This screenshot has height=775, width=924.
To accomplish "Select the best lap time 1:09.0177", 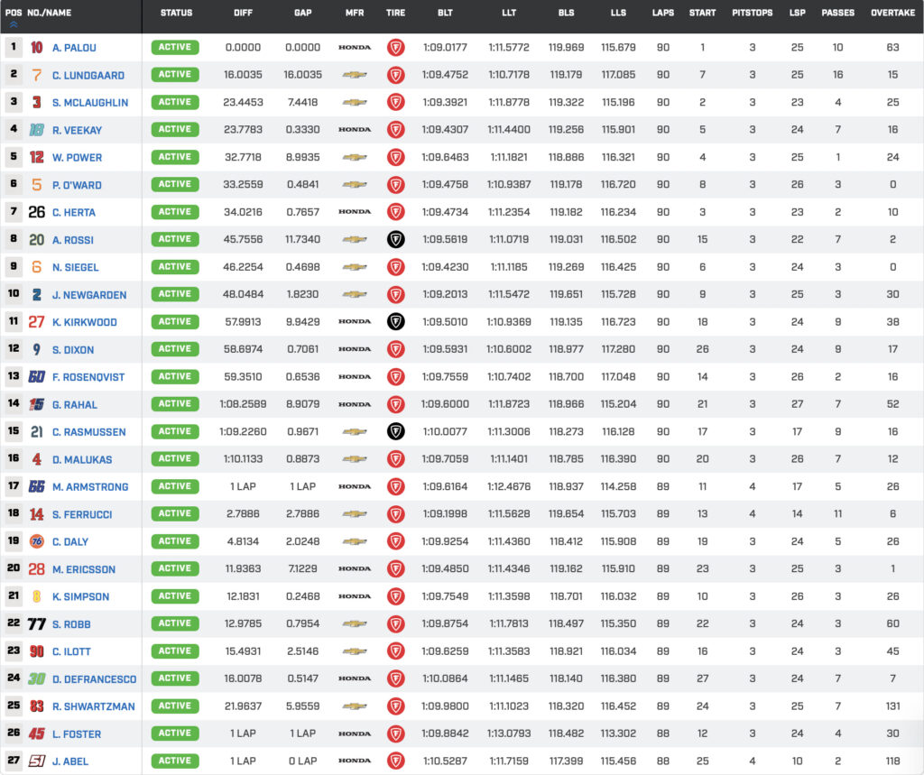I will pos(445,48).
